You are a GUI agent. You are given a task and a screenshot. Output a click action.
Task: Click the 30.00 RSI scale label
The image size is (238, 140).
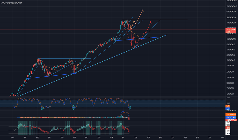228,131
